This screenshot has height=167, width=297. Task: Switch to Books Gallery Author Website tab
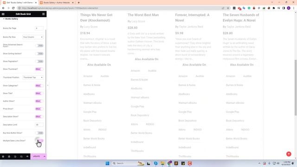click(57, 3)
